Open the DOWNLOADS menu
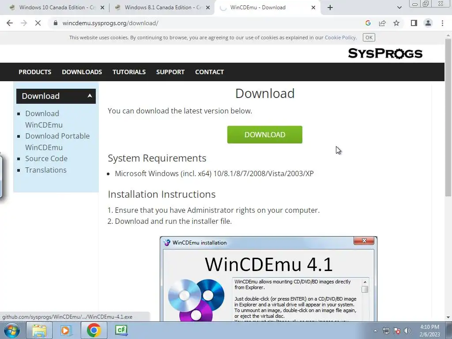Viewport: 452px width, 339px height. 82,72
